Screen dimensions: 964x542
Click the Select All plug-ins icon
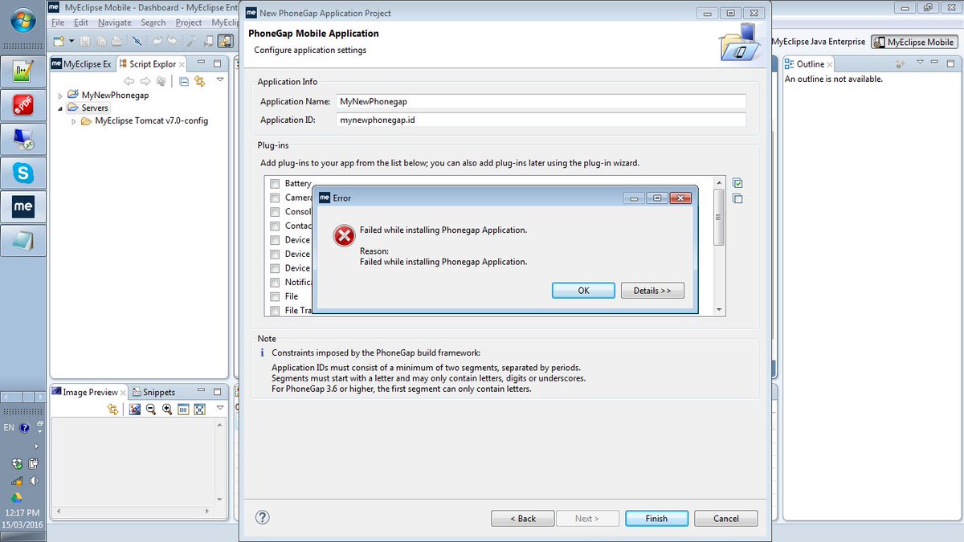click(x=737, y=184)
